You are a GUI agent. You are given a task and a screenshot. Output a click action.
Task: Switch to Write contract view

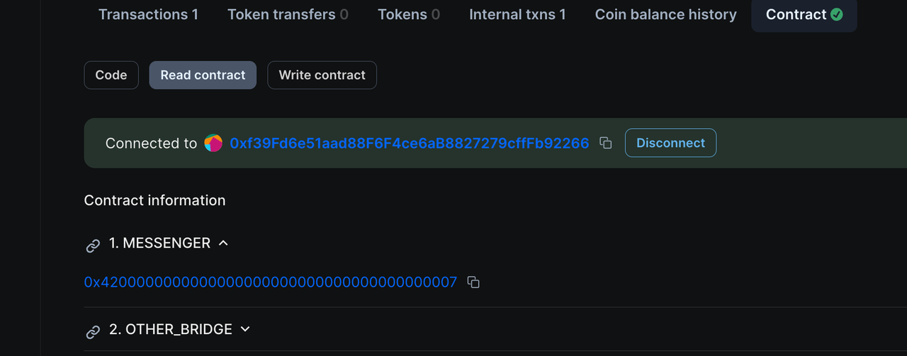[322, 75]
